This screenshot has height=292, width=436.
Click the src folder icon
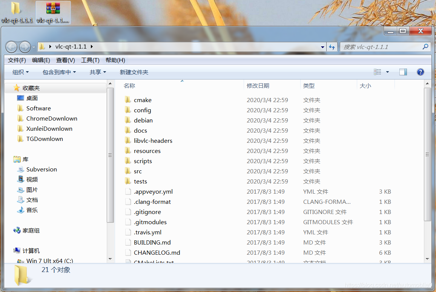click(x=128, y=171)
